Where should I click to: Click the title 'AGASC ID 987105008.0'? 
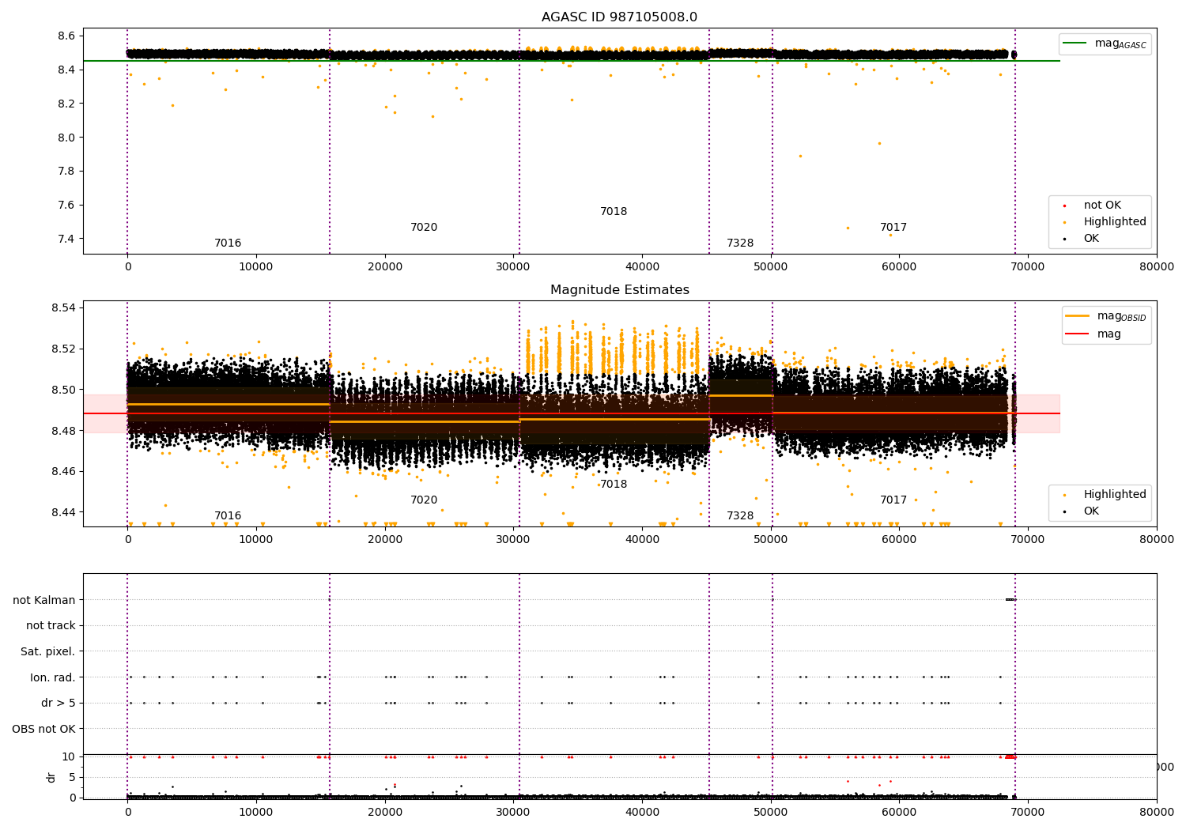pos(619,17)
